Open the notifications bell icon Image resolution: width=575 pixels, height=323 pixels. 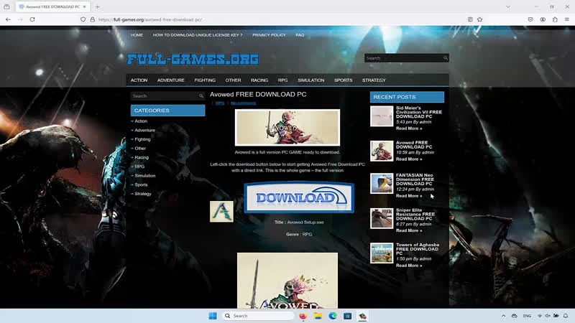coord(566,316)
